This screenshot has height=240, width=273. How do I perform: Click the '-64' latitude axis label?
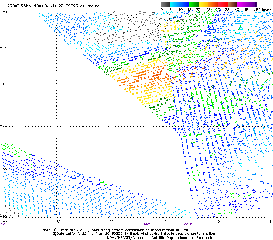3,85
